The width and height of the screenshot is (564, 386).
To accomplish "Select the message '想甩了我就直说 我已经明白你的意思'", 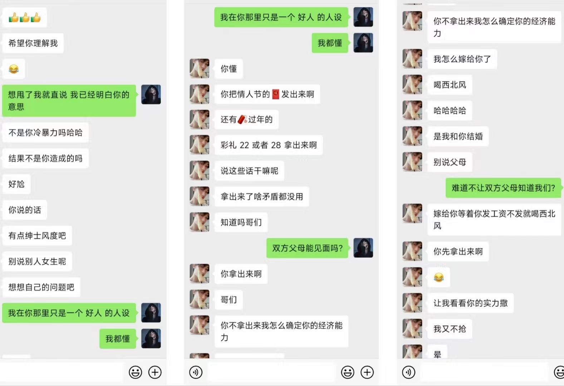I will coord(69,101).
